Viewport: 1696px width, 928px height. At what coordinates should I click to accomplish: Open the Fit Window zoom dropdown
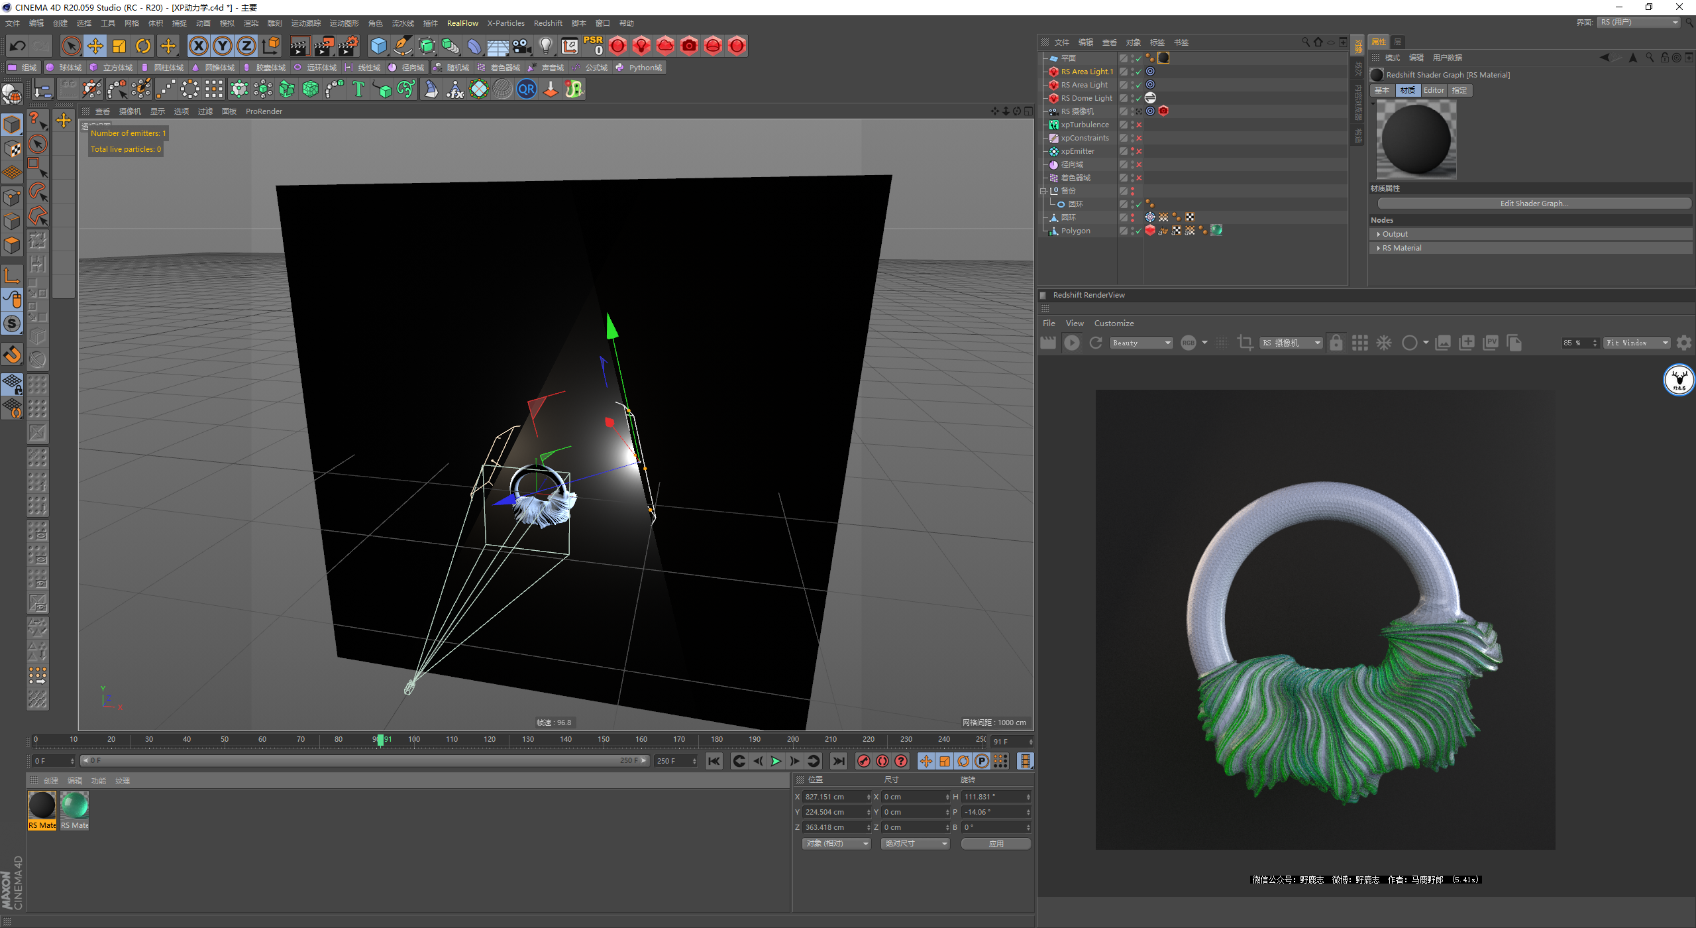(1636, 343)
